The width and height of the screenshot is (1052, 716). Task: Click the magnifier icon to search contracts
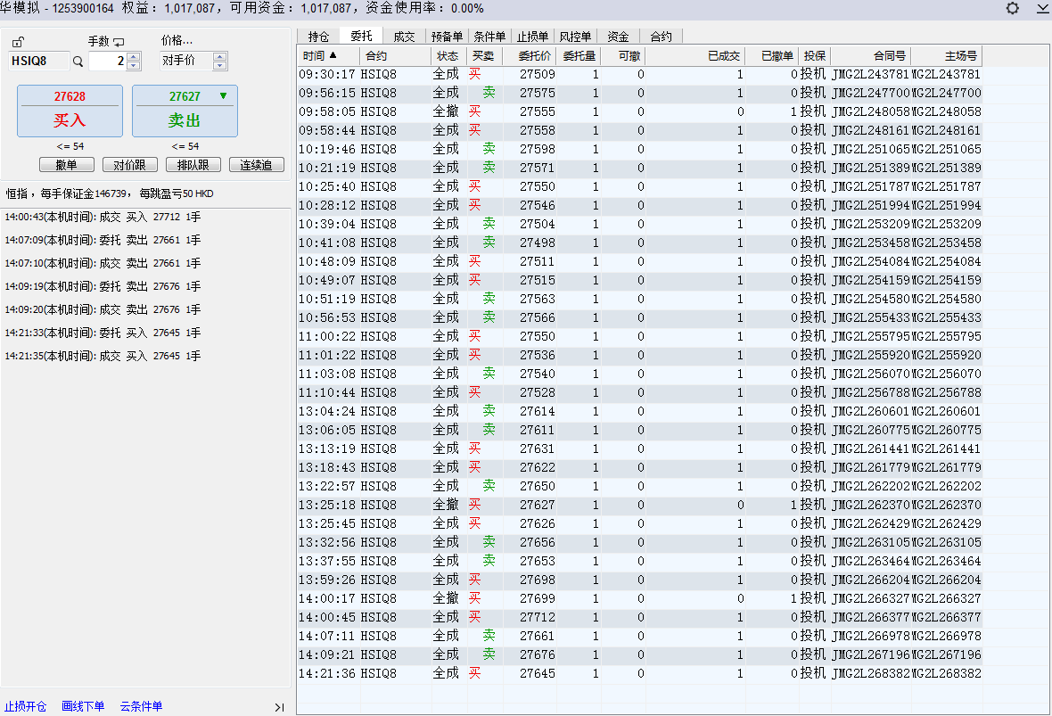click(x=78, y=62)
